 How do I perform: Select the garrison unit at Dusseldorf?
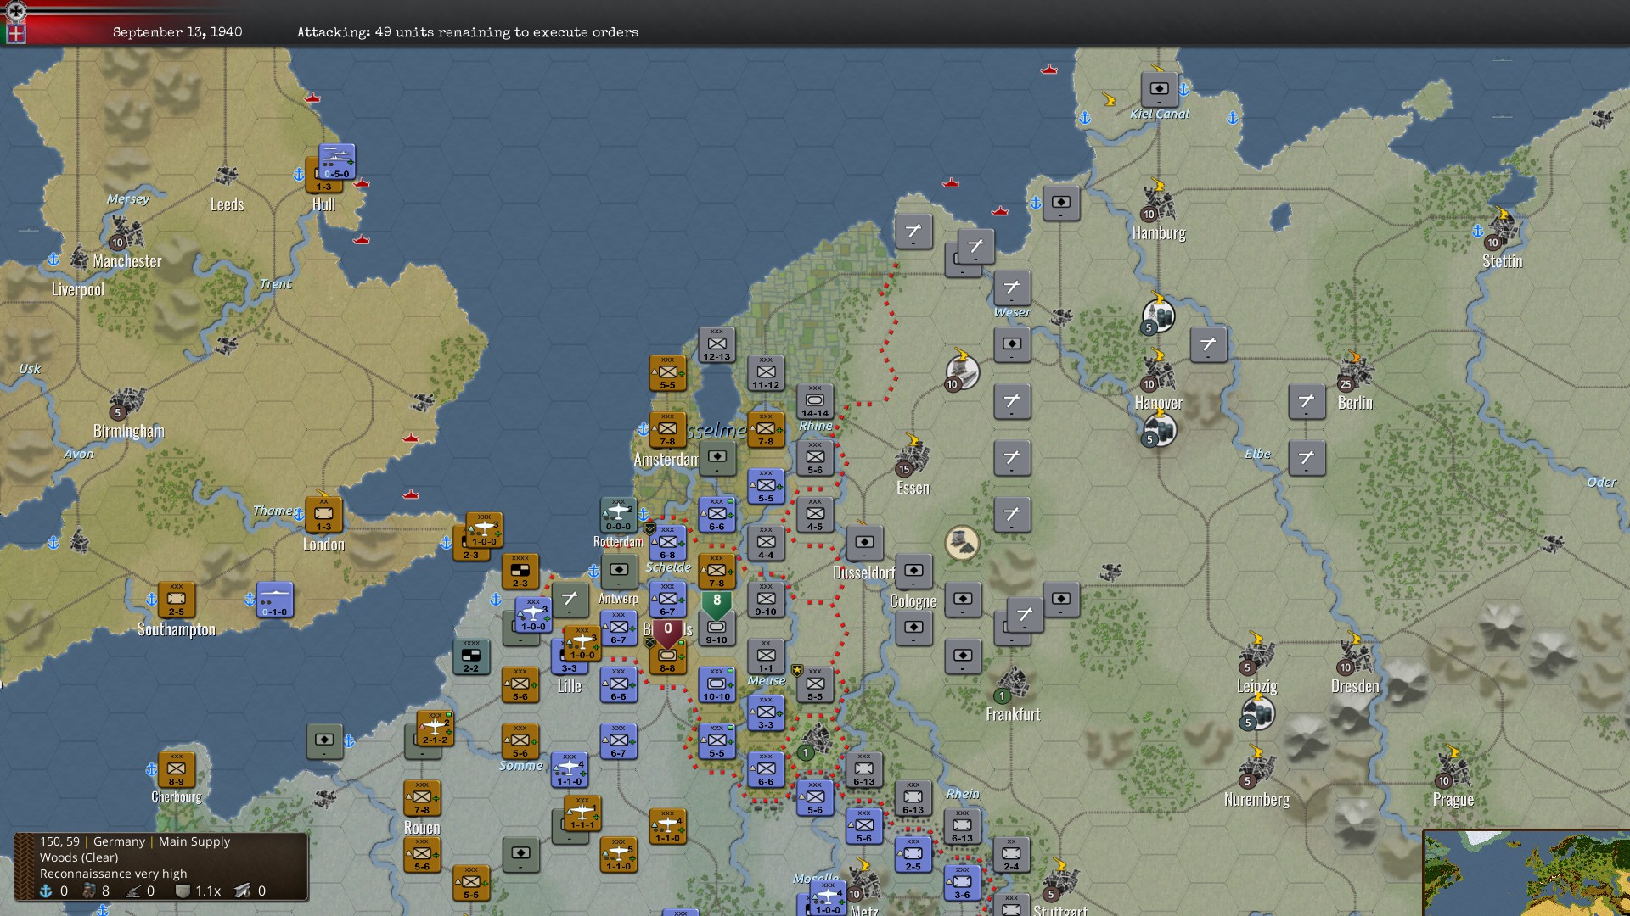coord(864,543)
